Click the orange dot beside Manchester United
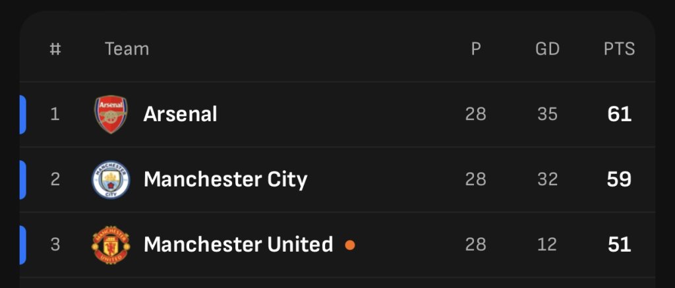Image resolution: width=675 pixels, height=288 pixels. tap(350, 245)
